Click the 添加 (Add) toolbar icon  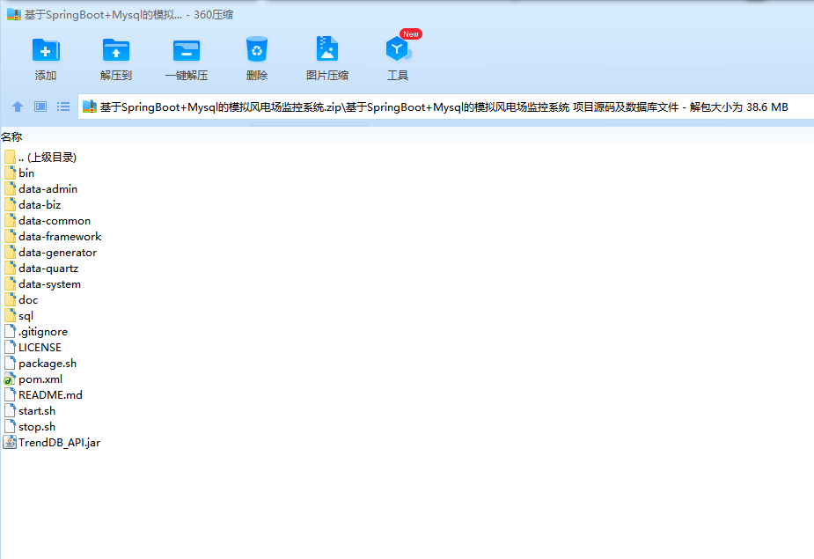click(46, 50)
